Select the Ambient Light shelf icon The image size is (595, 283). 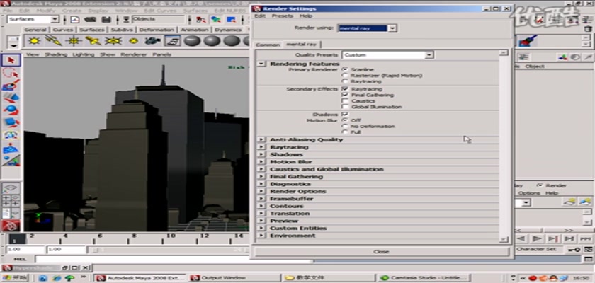(x=34, y=40)
